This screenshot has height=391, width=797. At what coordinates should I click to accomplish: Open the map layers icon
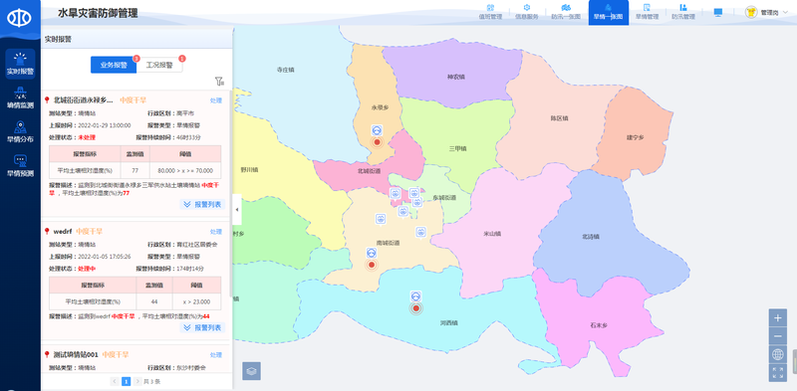252,371
